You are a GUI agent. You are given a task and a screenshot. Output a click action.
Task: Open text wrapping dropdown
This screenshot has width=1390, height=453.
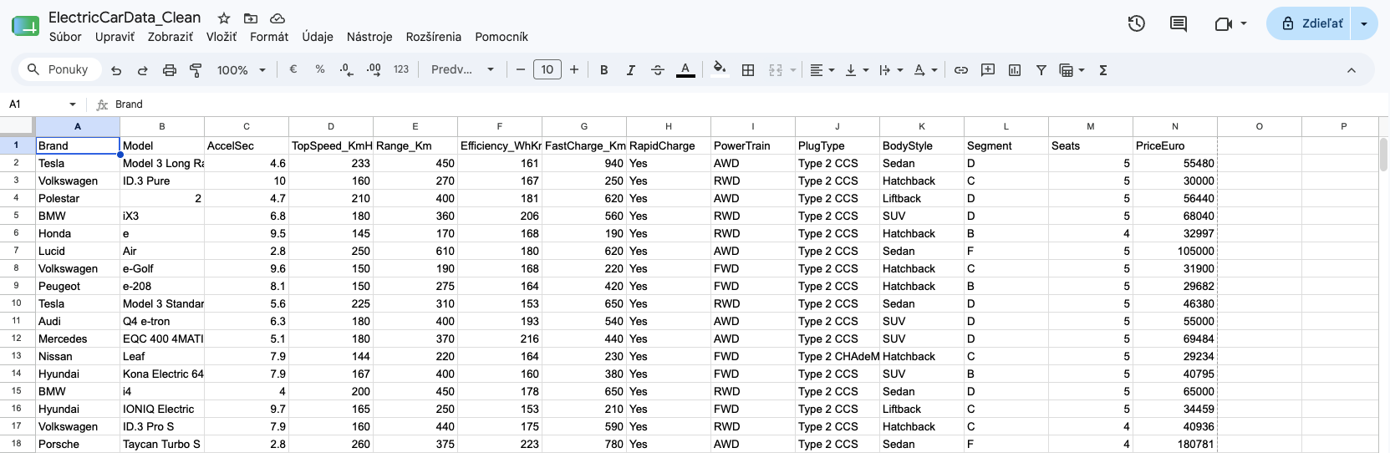(891, 70)
